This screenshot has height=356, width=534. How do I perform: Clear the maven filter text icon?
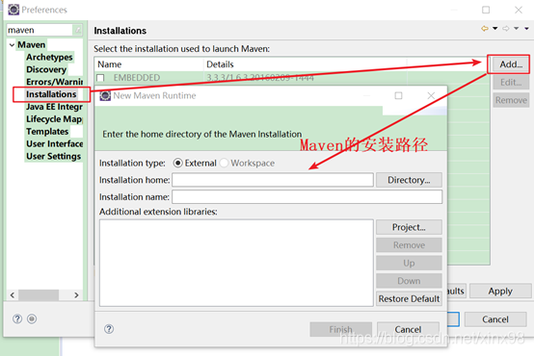78,30
